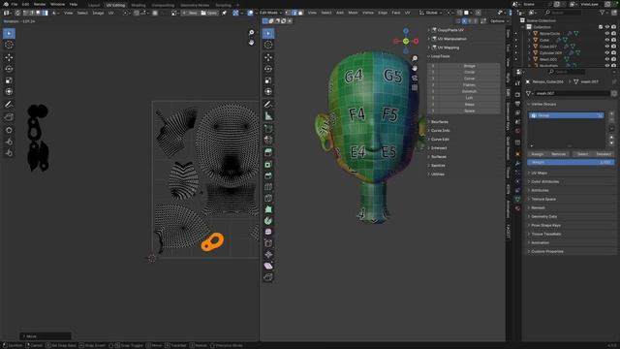Open the Render properties tab icon
The image size is (620, 349).
point(517,95)
